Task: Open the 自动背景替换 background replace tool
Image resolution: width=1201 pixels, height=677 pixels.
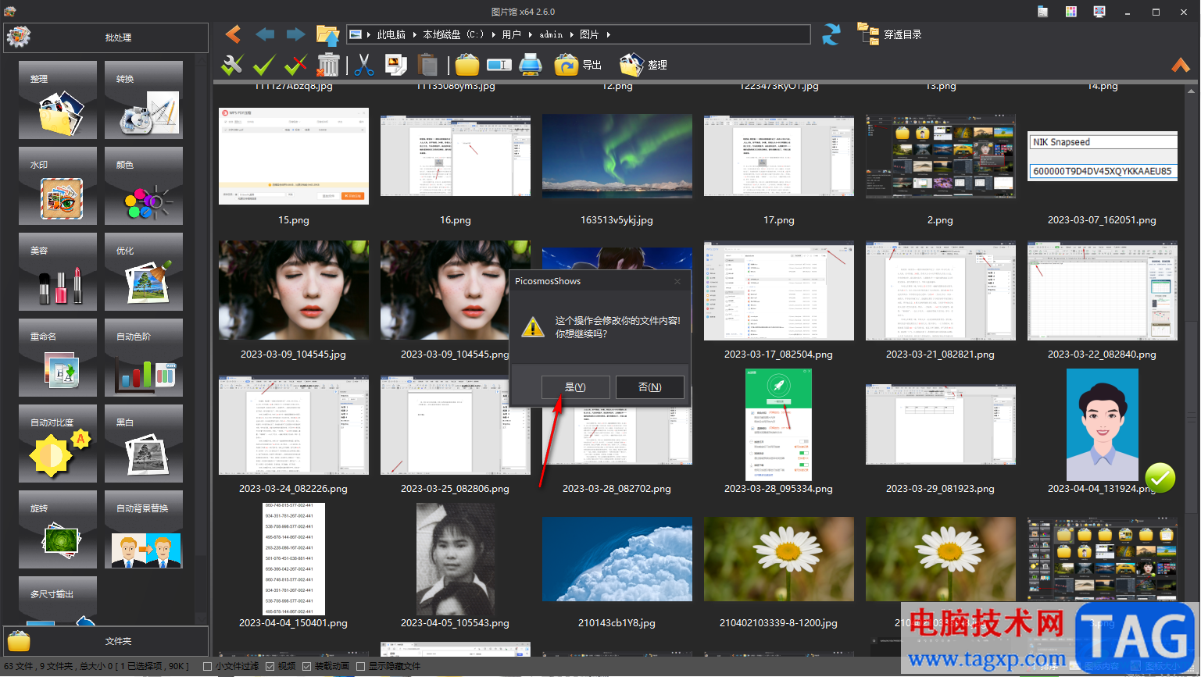Action: tap(144, 529)
